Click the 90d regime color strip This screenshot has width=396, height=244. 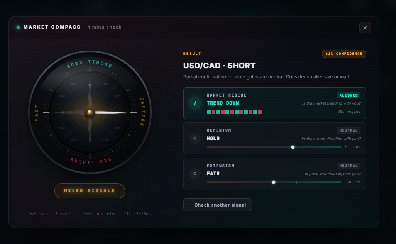[x=234, y=112]
